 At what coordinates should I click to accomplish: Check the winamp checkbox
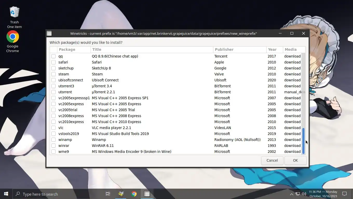point(53,140)
